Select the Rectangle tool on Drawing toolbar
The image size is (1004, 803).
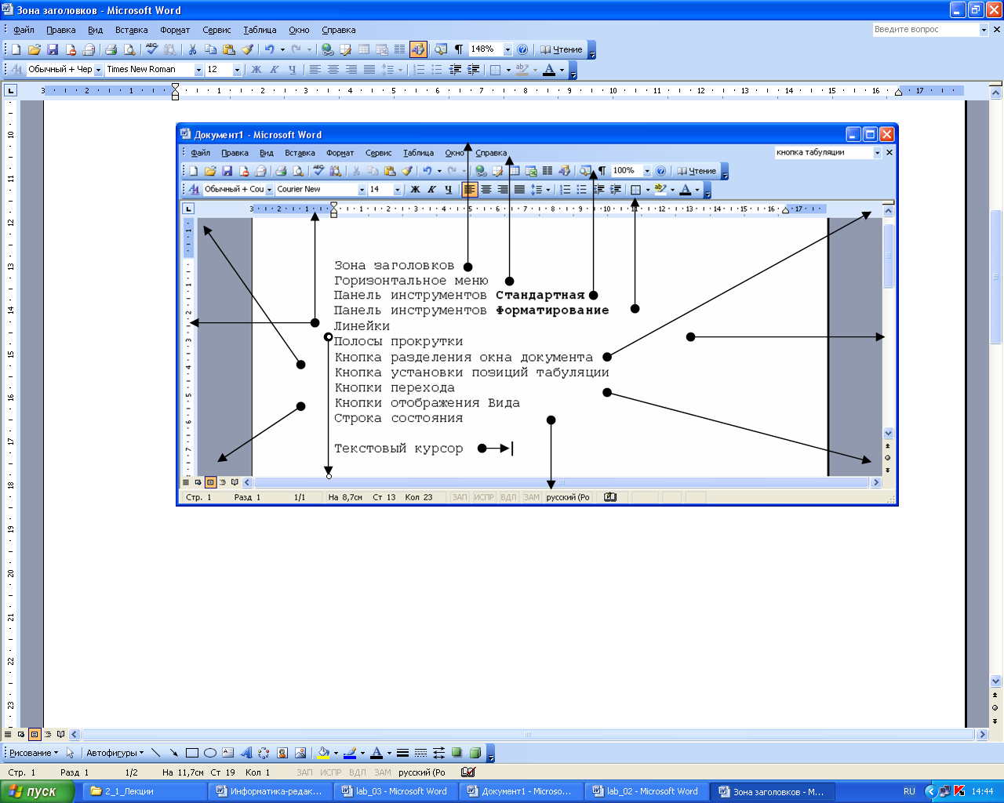pyautogui.click(x=191, y=753)
